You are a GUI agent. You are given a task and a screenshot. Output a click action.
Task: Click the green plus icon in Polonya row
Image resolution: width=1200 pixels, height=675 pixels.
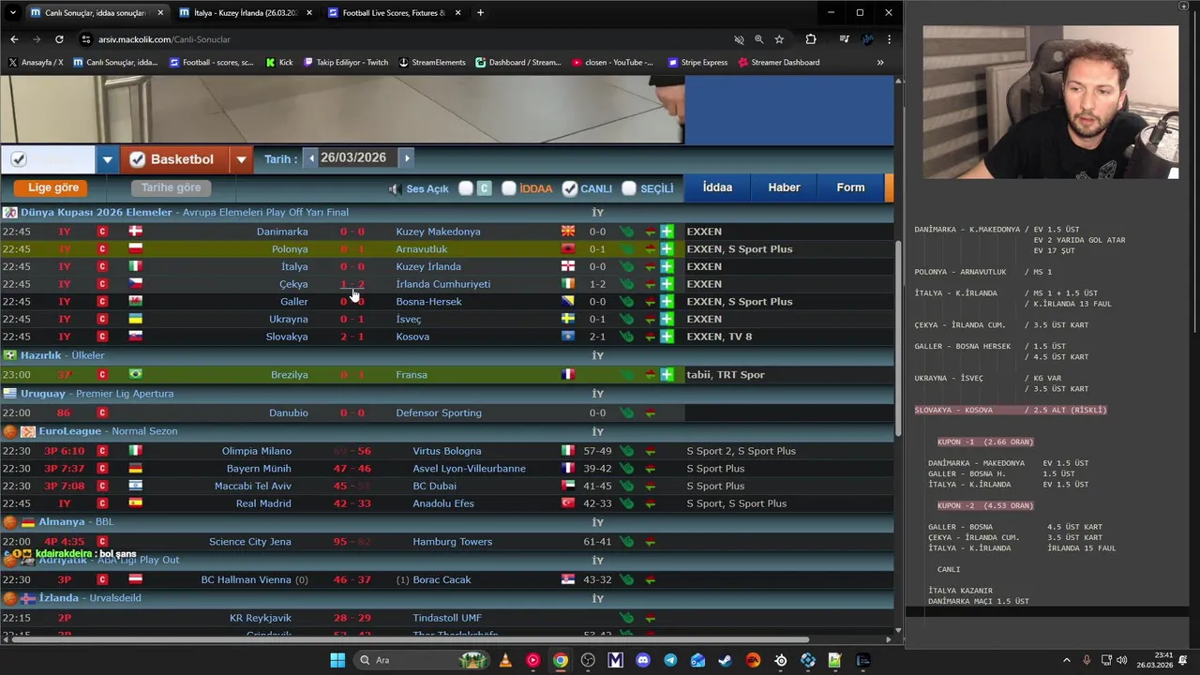(x=667, y=249)
